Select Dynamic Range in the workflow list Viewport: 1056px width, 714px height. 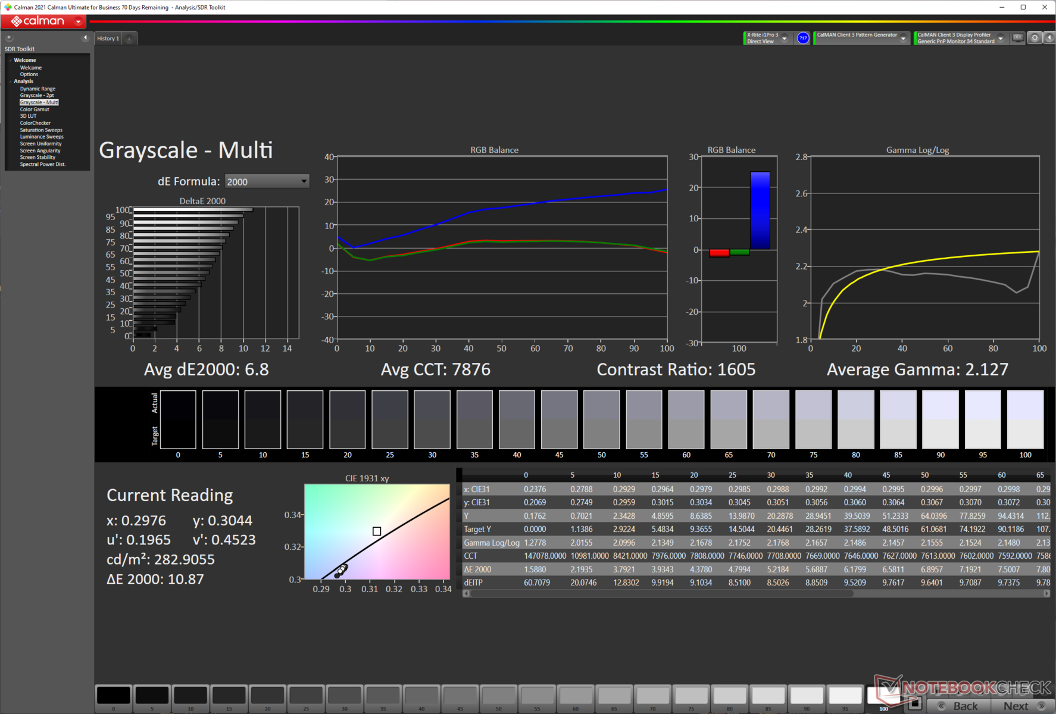[38, 89]
